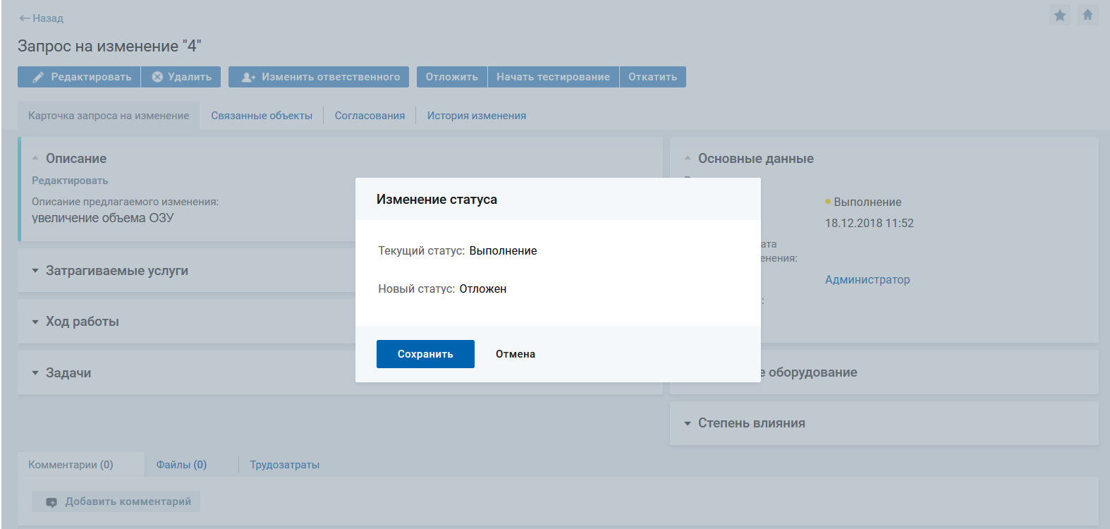This screenshot has width=1110, height=529.
Task: Open the История изменения tab
Action: pyautogui.click(x=477, y=116)
